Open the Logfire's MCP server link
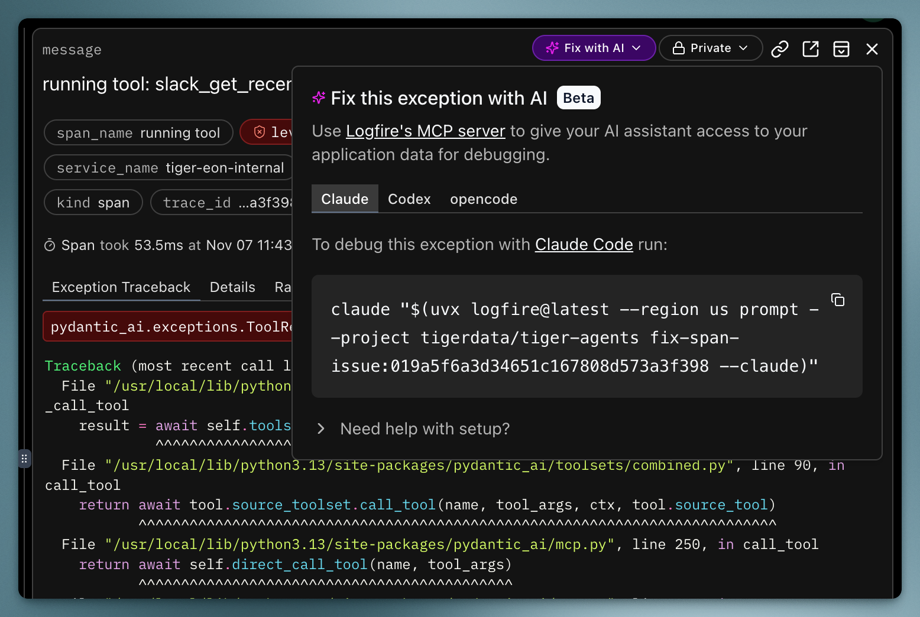 pyautogui.click(x=426, y=131)
